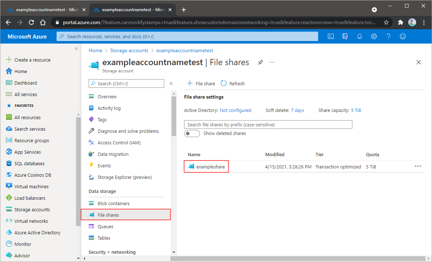Pin the File shares blade to dashboard
432x262 pixels.
[260, 63]
